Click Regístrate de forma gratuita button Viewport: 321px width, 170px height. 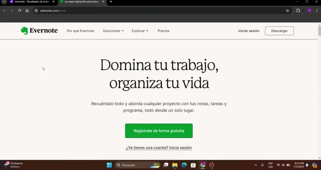[159, 131]
